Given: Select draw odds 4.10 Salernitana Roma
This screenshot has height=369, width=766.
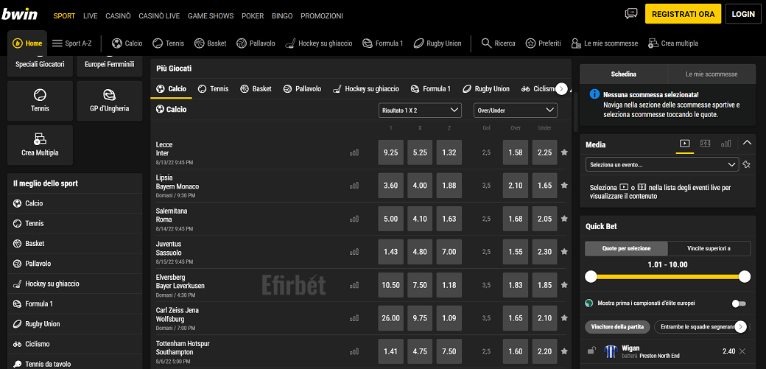Looking at the screenshot, I should [x=420, y=219].
